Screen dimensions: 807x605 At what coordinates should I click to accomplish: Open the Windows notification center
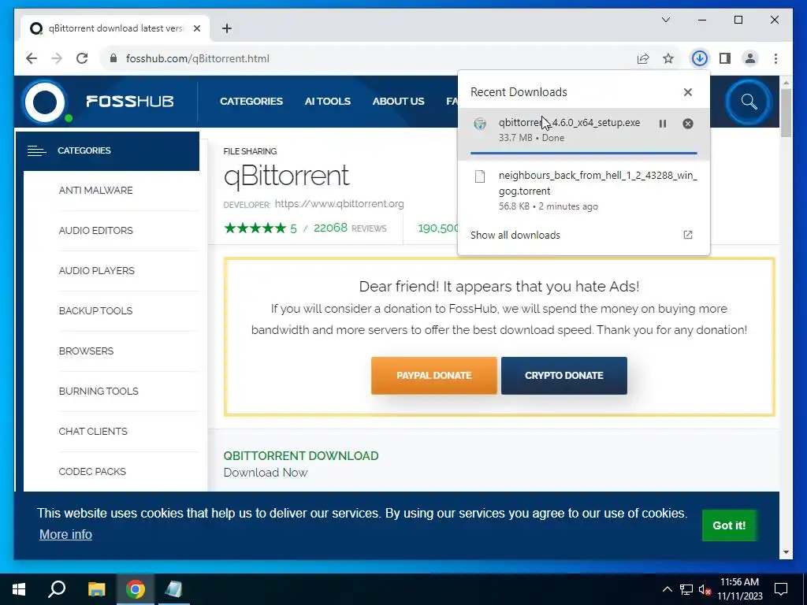781,589
